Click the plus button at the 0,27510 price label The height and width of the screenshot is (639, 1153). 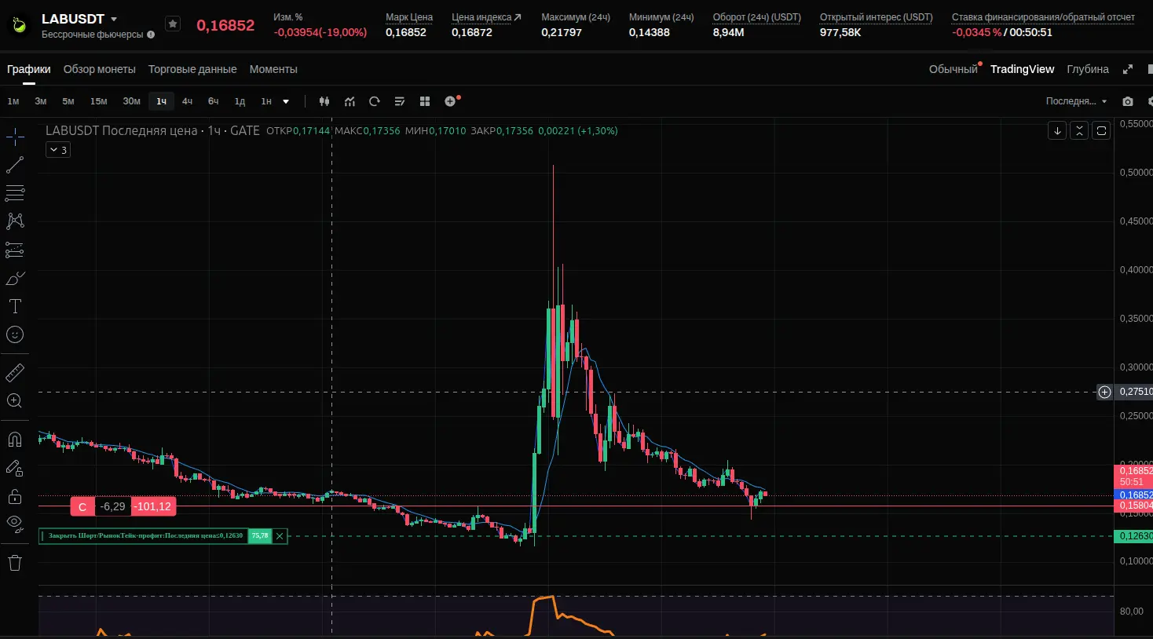tap(1104, 392)
